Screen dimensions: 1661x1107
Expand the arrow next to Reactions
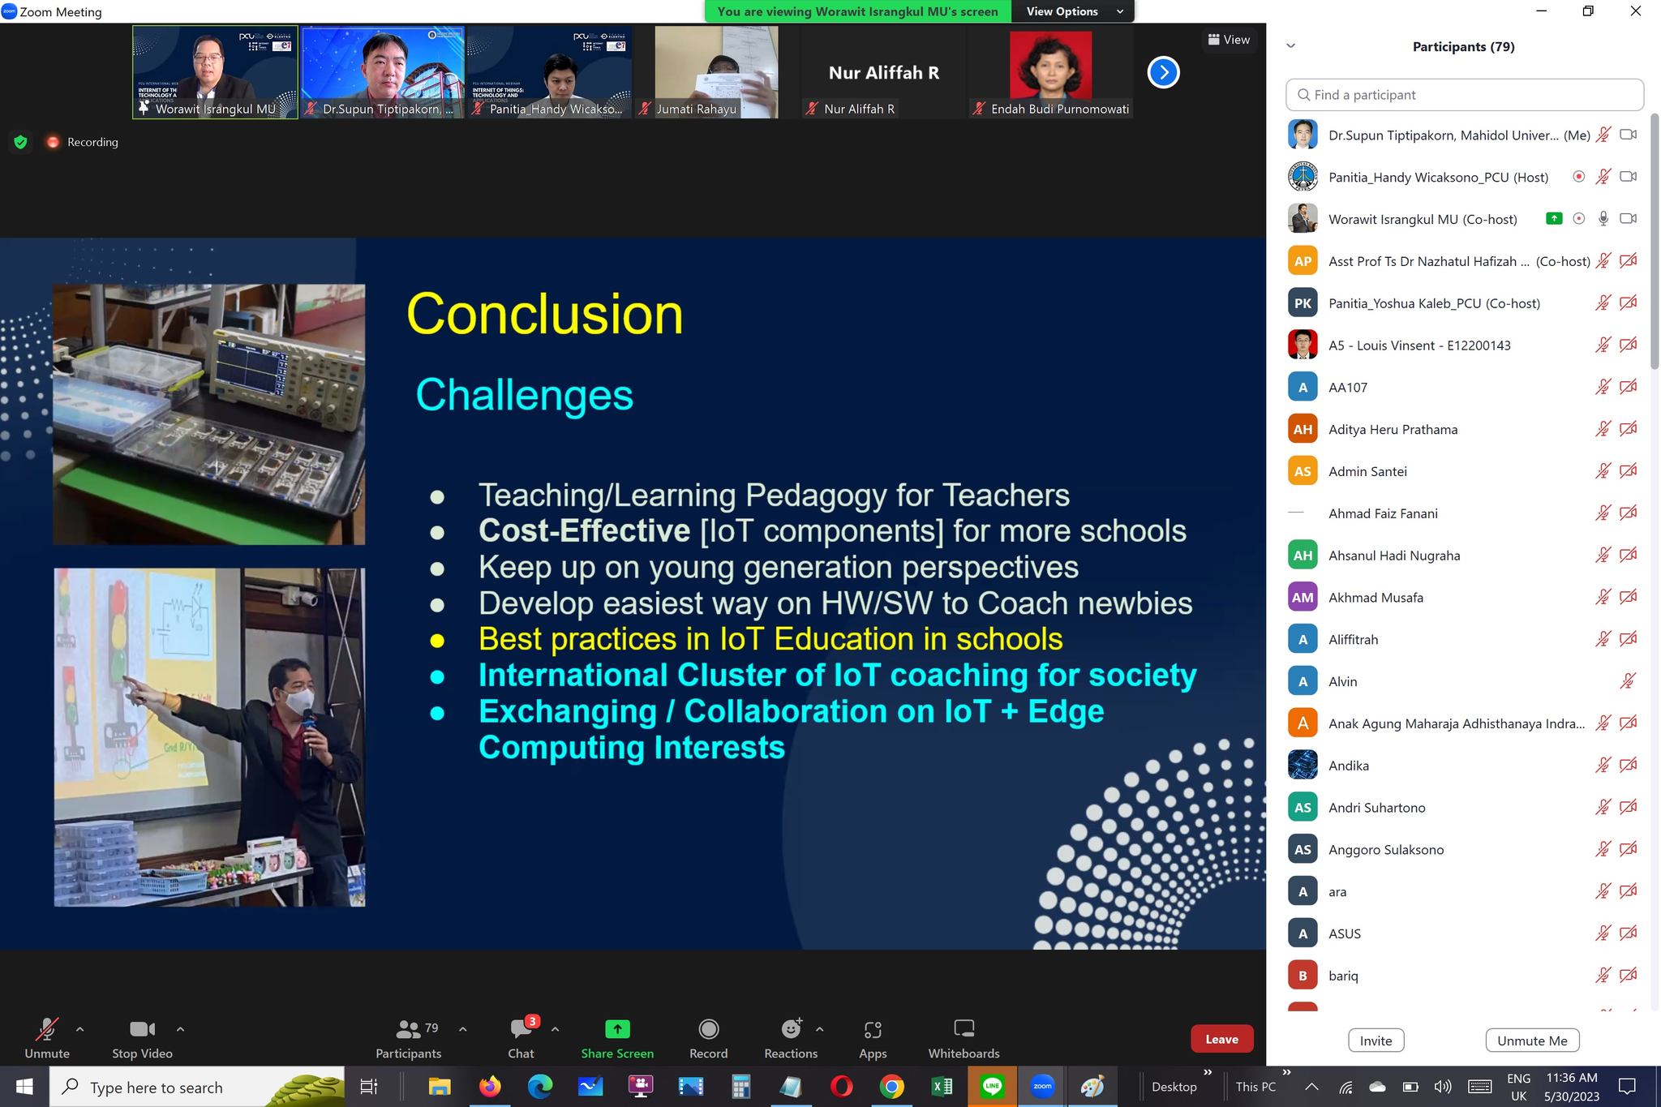coord(819,1029)
